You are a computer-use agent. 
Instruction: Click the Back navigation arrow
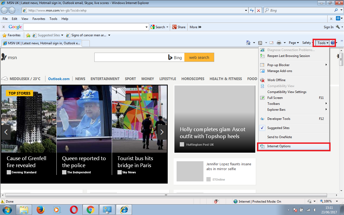pyautogui.click(x=4, y=10)
